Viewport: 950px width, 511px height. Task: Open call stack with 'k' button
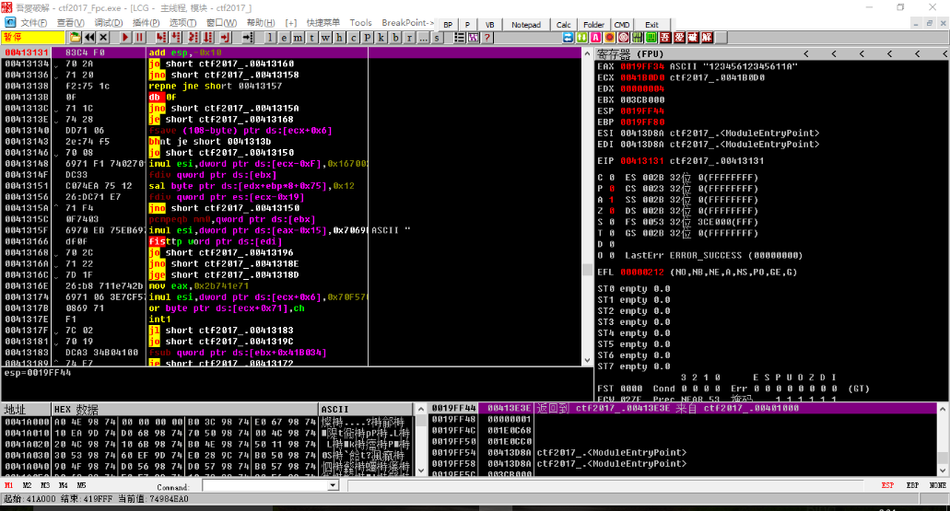click(382, 38)
